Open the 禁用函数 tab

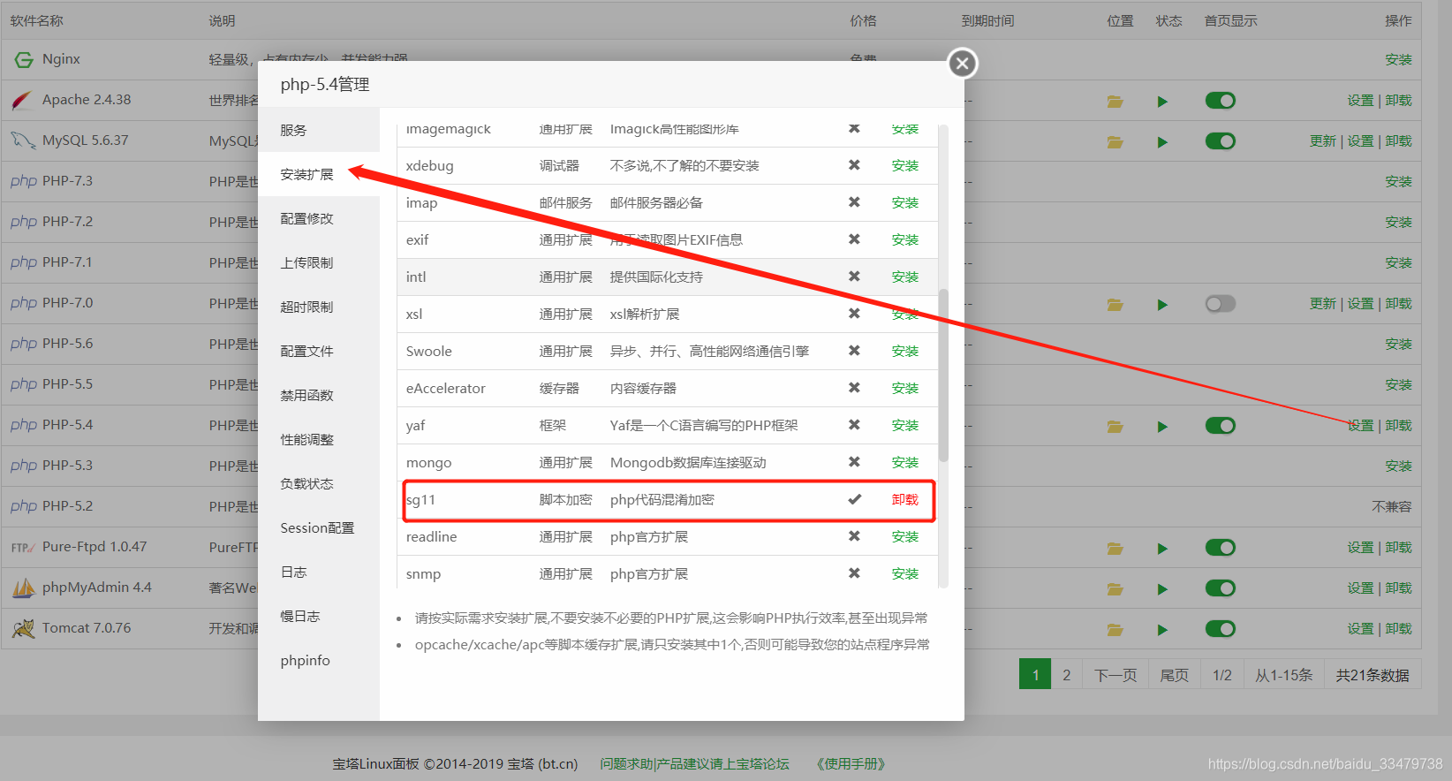(x=319, y=395)
